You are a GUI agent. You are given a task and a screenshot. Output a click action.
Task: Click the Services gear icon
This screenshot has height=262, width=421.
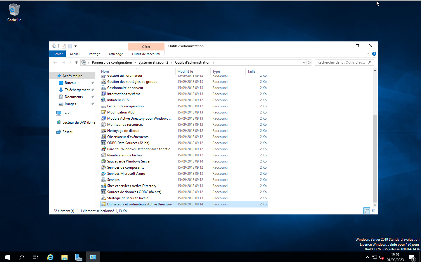103,180
